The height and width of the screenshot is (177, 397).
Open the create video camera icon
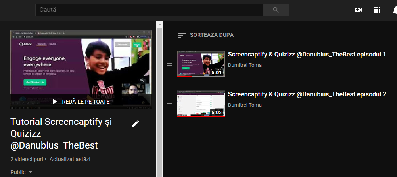(x=358, y=10)
